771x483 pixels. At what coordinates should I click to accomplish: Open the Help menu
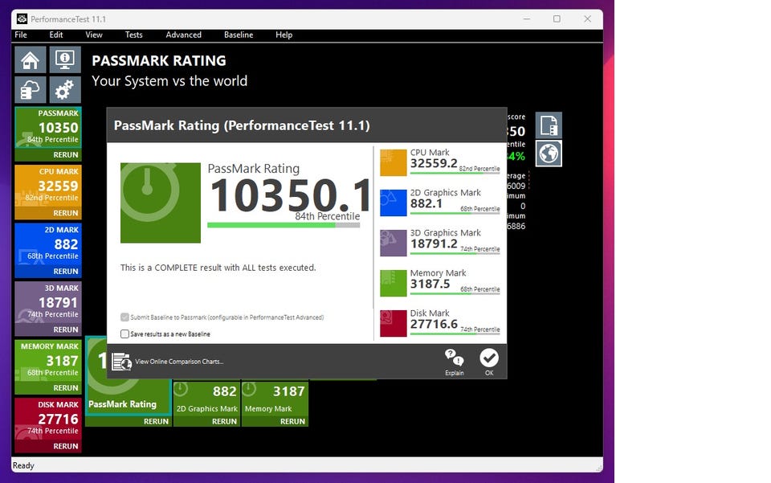tap(284, 35)
